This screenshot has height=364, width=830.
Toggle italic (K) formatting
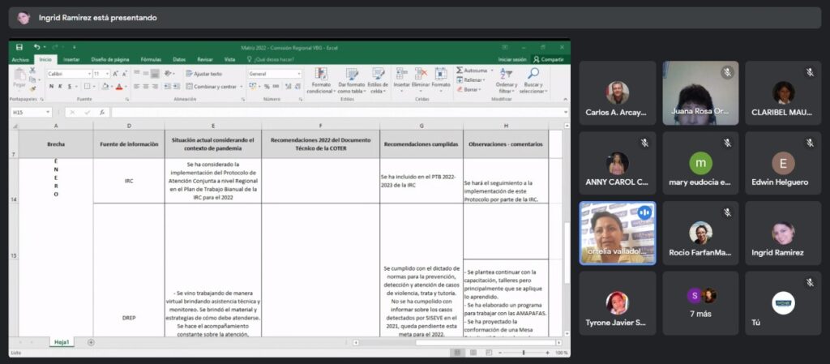pyautogui.click(x=60, y=87)
